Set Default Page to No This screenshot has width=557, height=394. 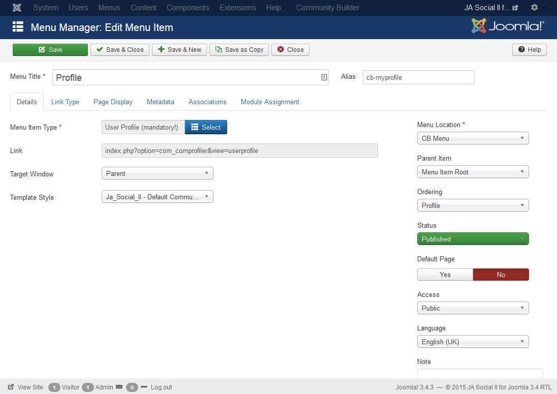501,275
